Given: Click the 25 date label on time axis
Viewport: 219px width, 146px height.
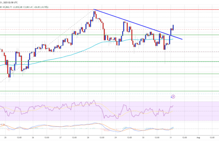Looking at the screenshot, I should click(6, 136).
